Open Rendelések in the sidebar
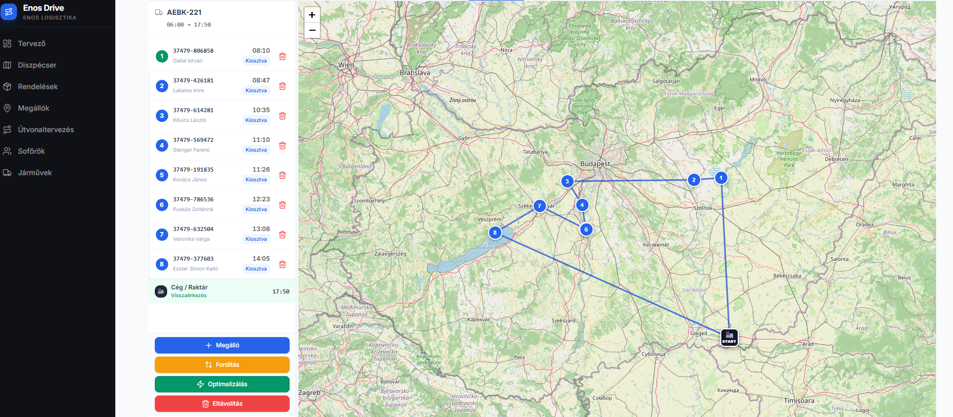The height and width of the screenshot is (417, 953). pos(37,87)
